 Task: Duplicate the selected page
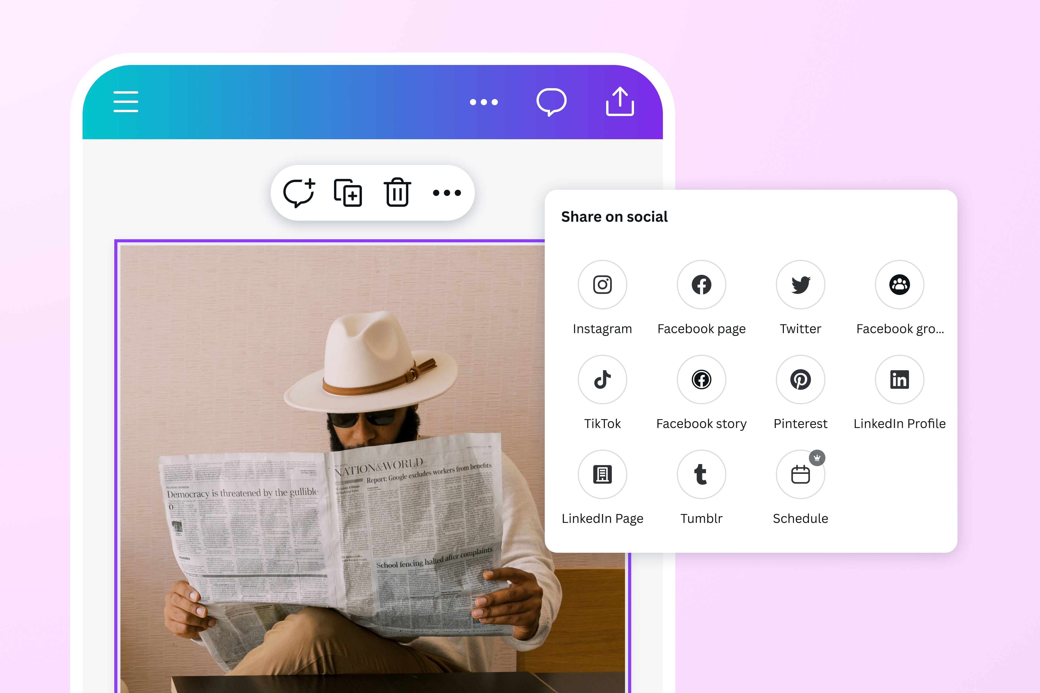[x=348, y=193]
